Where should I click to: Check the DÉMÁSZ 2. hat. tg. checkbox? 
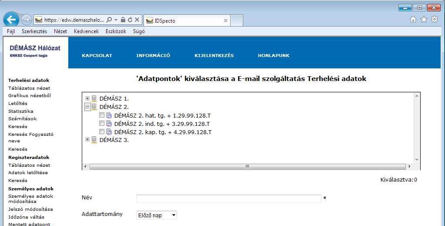click(102, 115)
